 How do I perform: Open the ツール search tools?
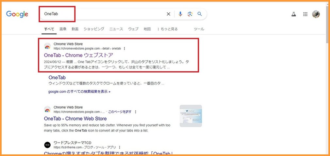click(199, 29)
